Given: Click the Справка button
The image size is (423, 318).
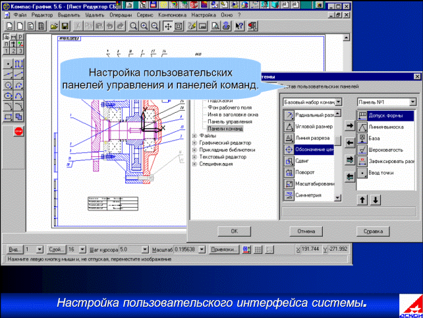Looking at the screenshot, I should [373, 232].
